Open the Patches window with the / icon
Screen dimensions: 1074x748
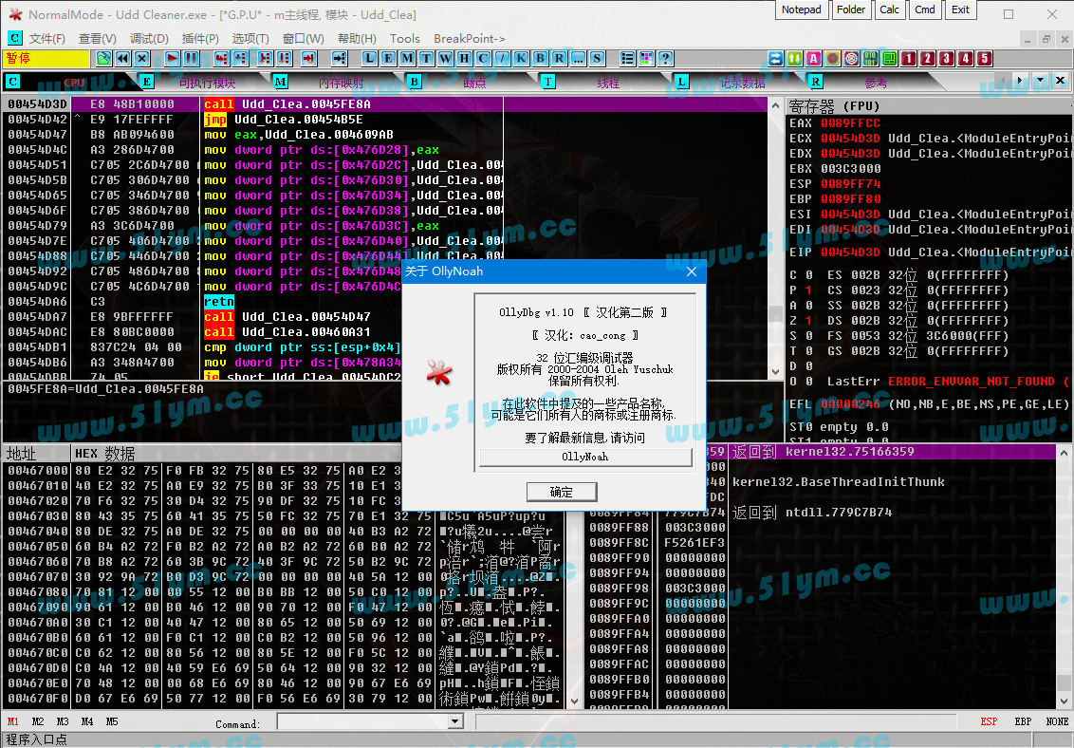pyautogui.click(x=502, y=58)
